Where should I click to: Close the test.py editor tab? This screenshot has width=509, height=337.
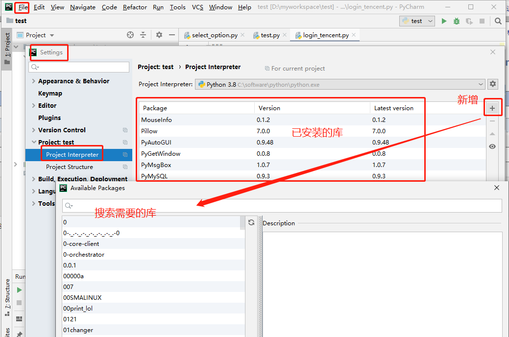[x=285, y=35]
